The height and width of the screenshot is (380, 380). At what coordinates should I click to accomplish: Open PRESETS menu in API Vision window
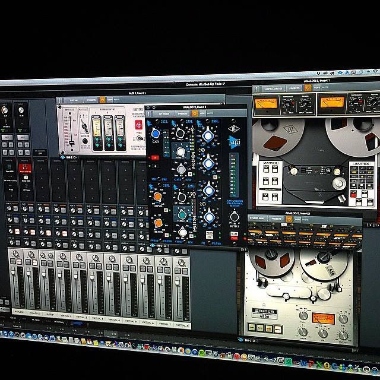pyautogui.click(x=183, y=113)
